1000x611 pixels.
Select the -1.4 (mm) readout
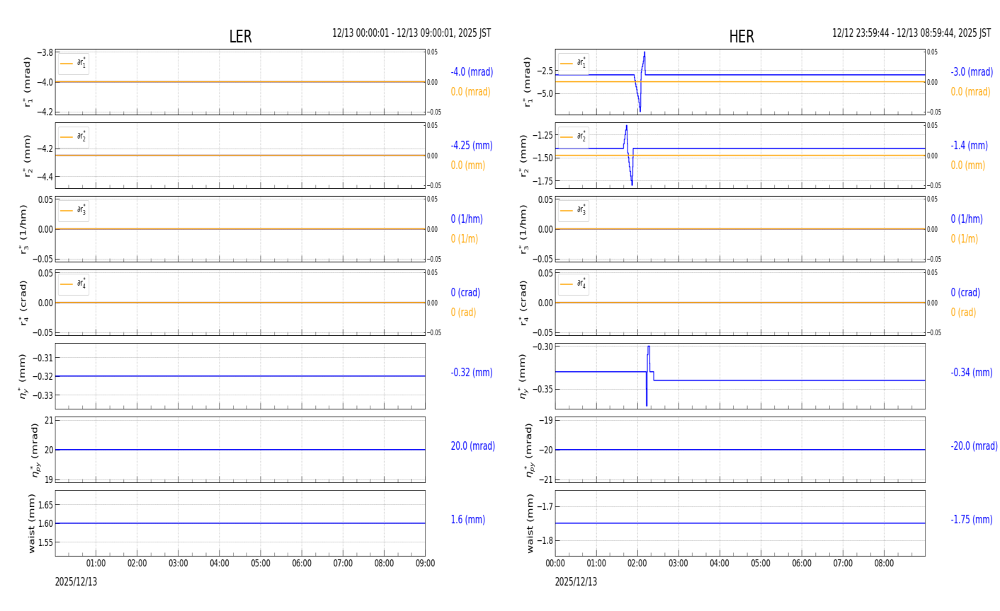pyautogui.click(x=969, y=146)
